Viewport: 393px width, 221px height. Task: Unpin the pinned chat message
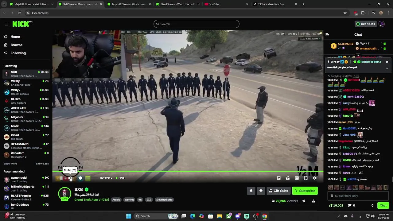tap(387, 62)
